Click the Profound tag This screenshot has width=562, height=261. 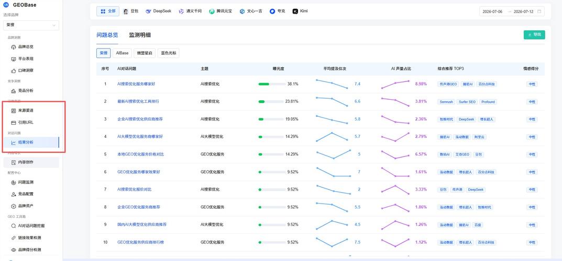pos(488,102)
